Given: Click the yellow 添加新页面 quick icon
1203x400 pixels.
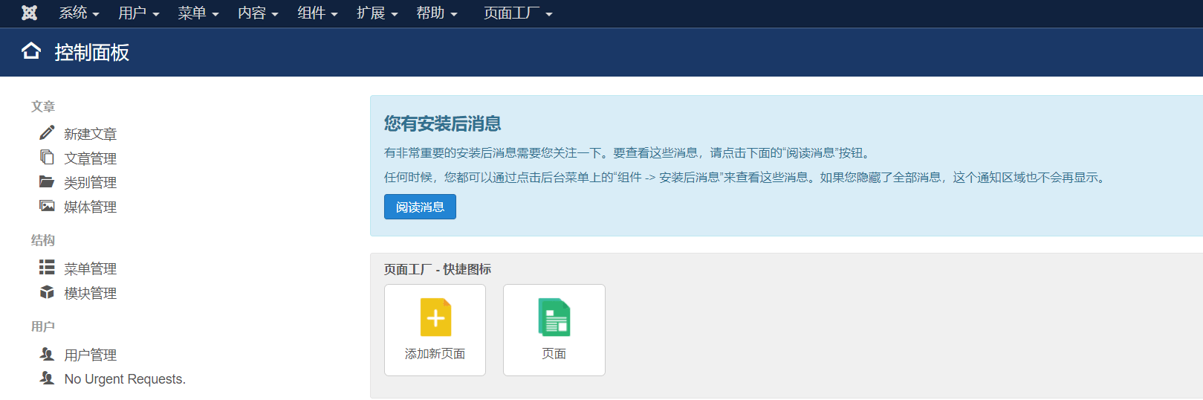Looking at the screenshot, I should pyautogui.click(x=435, y=318).
